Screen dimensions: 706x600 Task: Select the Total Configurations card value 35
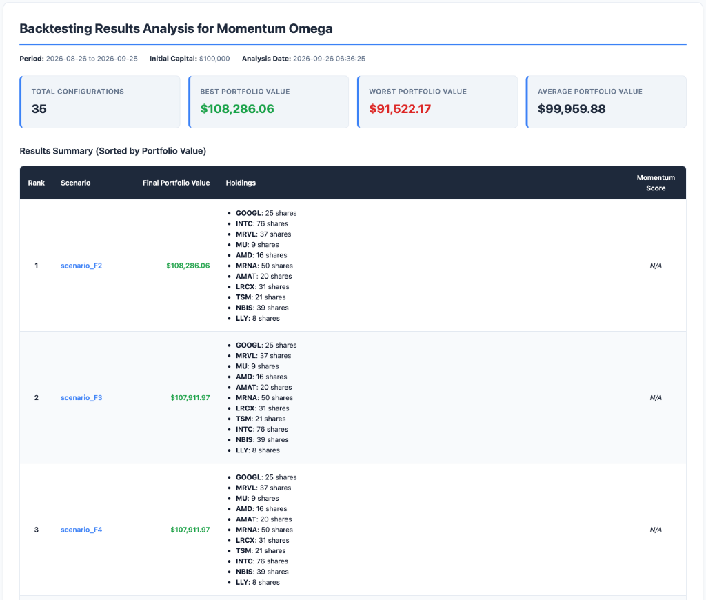pyautogui.click(x=39, y=109)
